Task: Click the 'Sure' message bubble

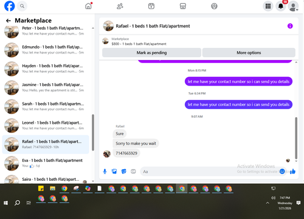Action: 120,133
